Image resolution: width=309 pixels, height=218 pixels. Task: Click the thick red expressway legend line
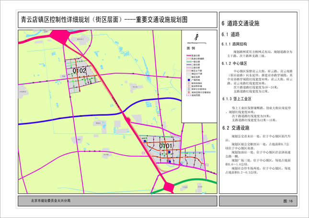click(188, 55)
